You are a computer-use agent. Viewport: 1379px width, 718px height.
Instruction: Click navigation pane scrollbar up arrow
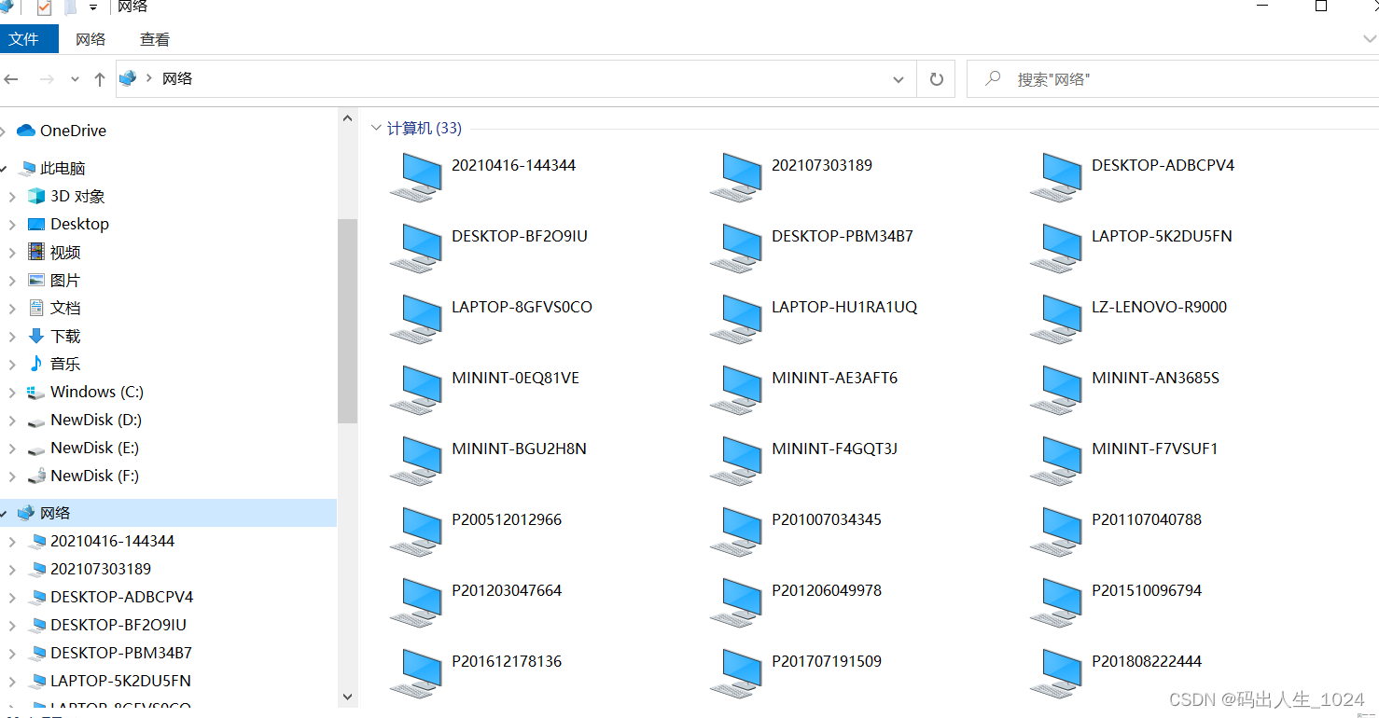(347, 118)
